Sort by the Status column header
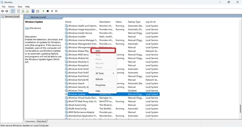 coord(119,22)
